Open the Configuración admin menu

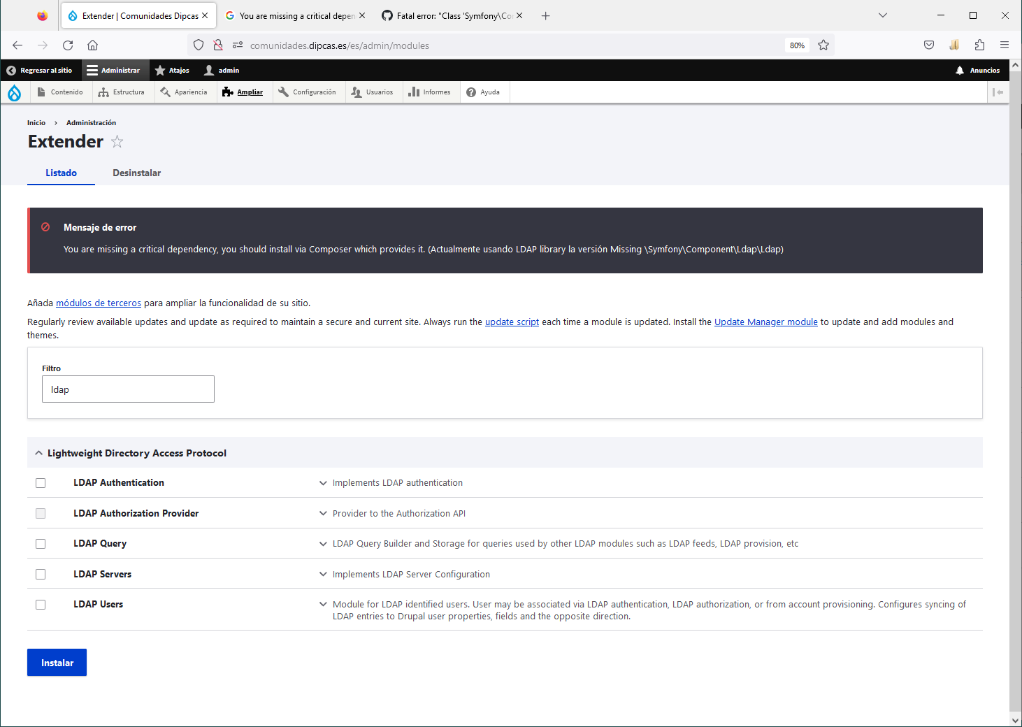[x=307, y=92]
